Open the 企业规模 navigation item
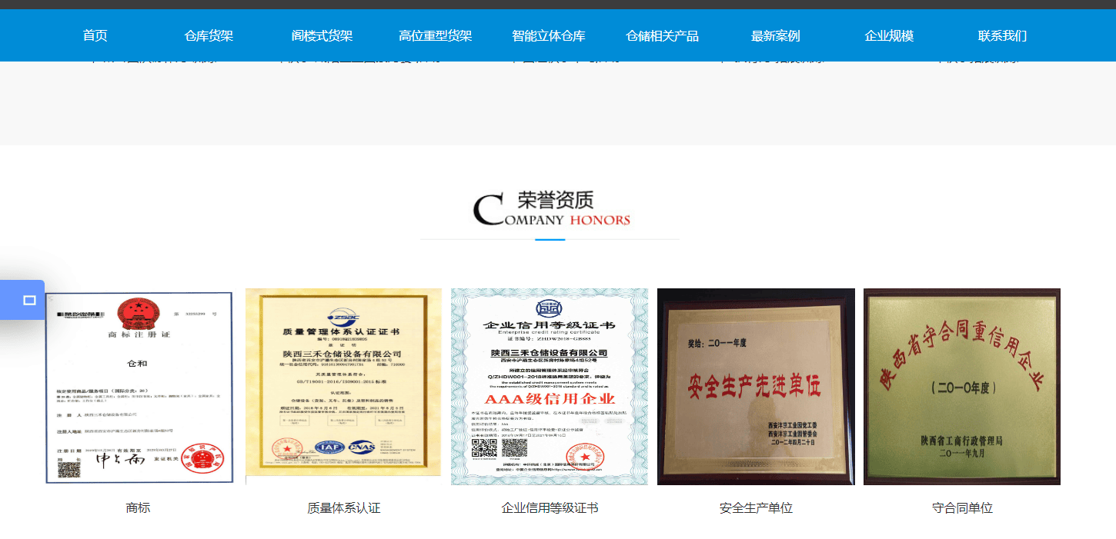 887,34
